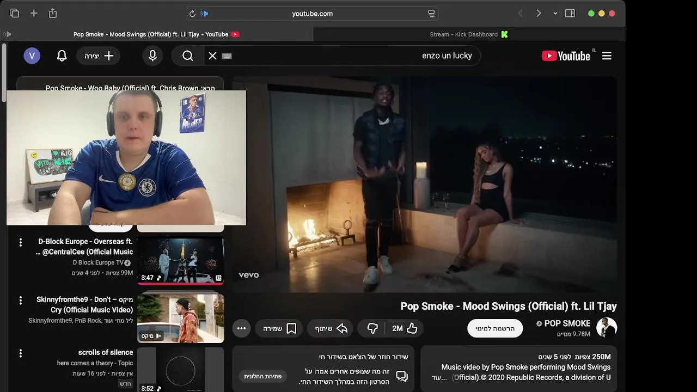Save the video with the שמירה button

click(279, 328)
